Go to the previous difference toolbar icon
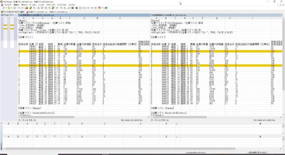This screenshot has height=155, width=285. (x=34, y=8)
